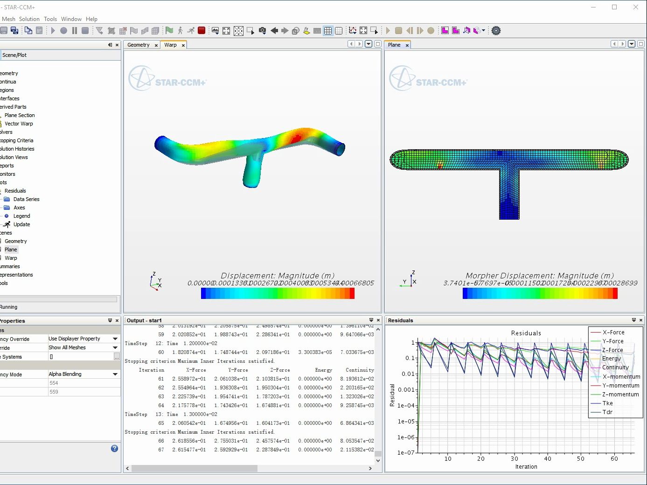Toggle pin on the Output panel
647x485 pixels.
[371, 320]
